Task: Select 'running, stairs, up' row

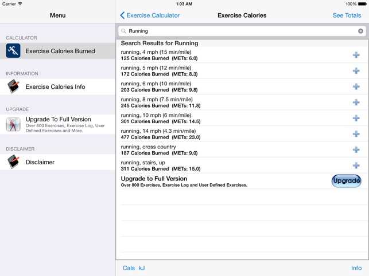Action: pyautogui.click(x=242, y=165)
